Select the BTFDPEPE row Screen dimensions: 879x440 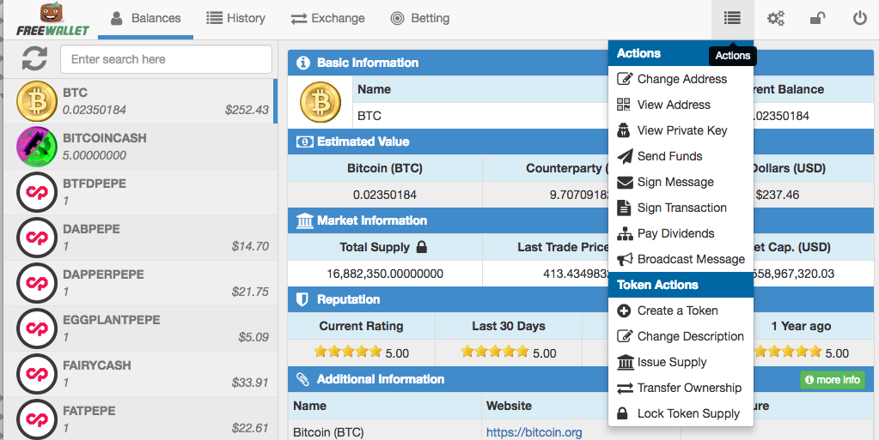coord(141,192)
